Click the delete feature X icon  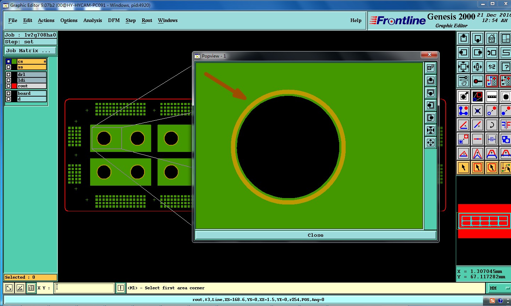(478, 111)
